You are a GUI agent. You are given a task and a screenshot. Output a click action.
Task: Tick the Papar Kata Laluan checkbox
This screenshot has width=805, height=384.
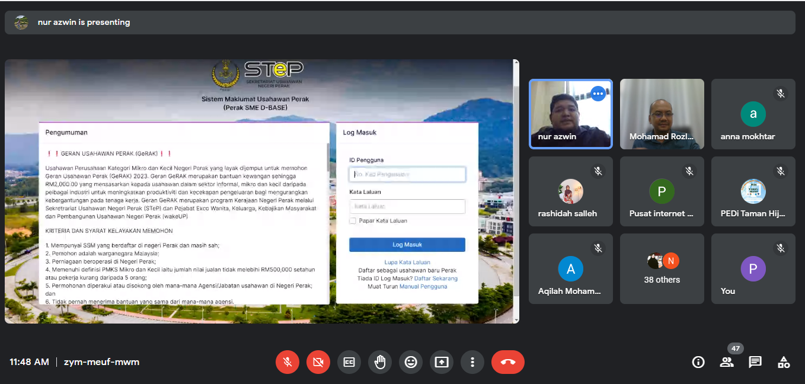pyautogui.click(x=353, y=220)
